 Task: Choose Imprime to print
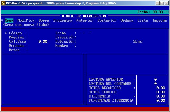159,21
